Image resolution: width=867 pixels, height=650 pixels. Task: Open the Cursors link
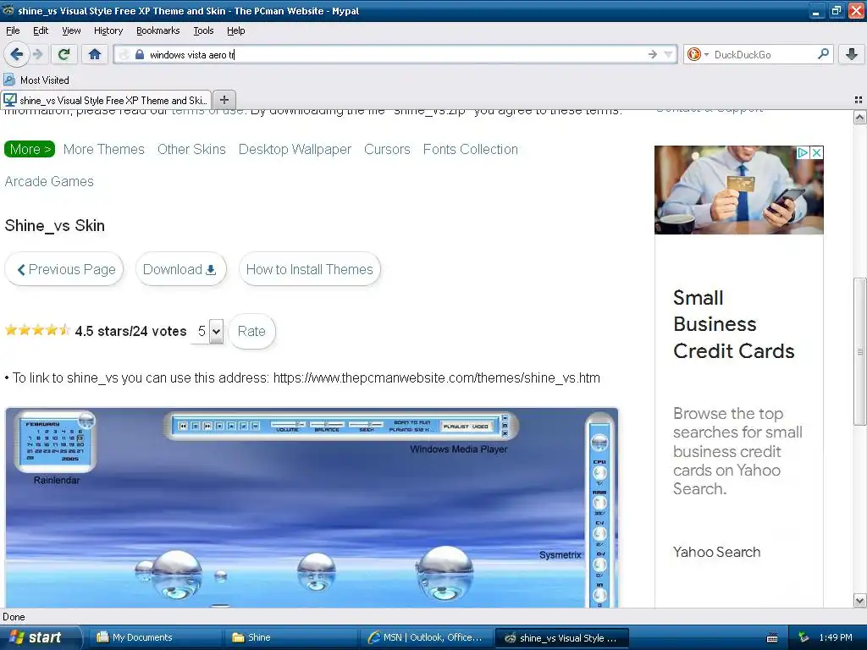tap(387, 149)
